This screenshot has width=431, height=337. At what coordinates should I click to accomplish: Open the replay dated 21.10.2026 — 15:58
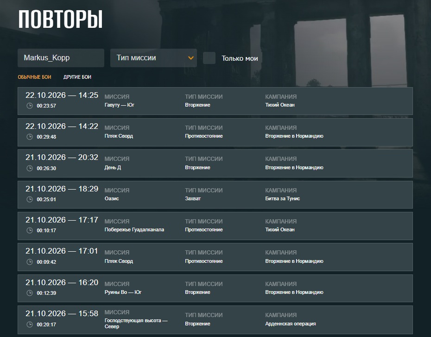[215, 320]
